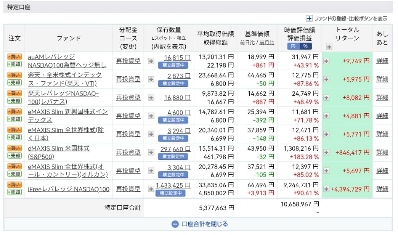Click the 売却 button for 楽天レバレッジNASDAQ-100
The image size is (398, 235).
click(x=14, y=101)
